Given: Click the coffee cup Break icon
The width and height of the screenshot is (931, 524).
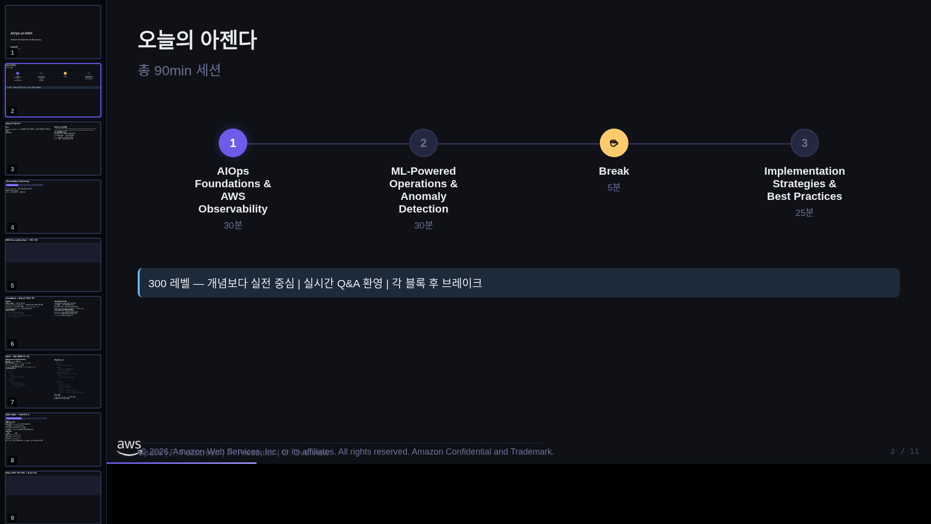Looking at the screenshot, I should tap(613, 143).
